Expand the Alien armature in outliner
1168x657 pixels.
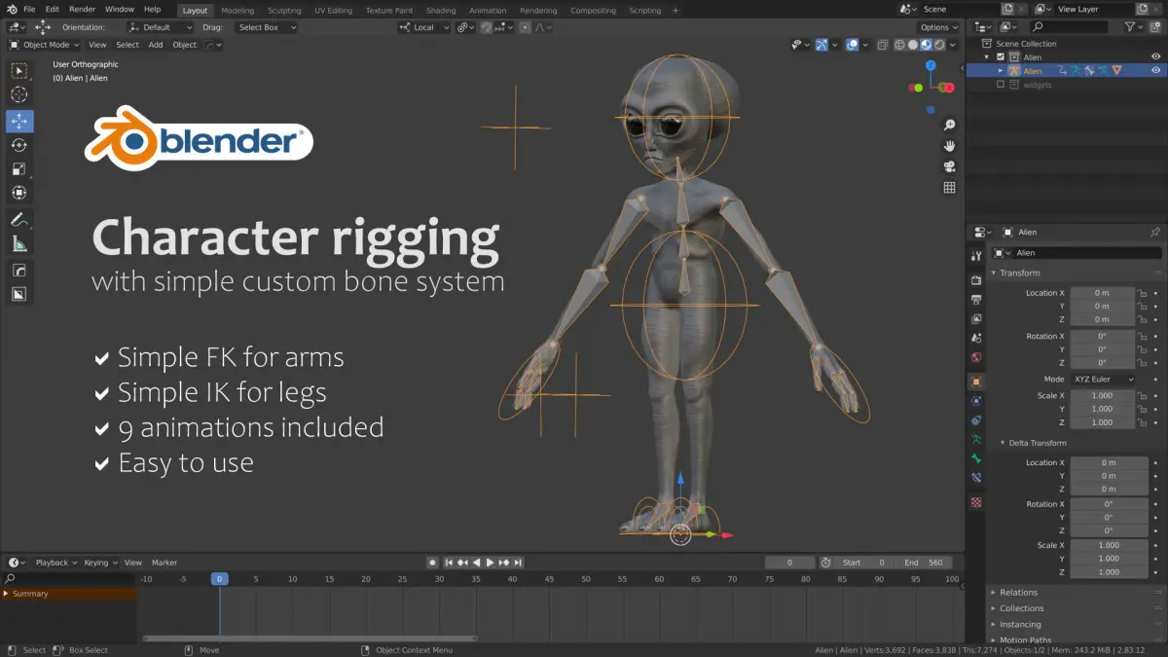1001,71
